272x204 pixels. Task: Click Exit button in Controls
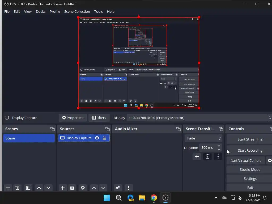[x=250, y=188]
